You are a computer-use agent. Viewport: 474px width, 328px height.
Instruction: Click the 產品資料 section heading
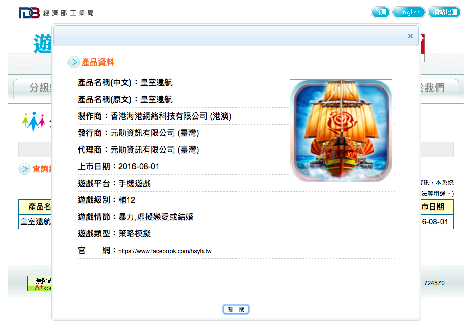[x=98, y=63]
